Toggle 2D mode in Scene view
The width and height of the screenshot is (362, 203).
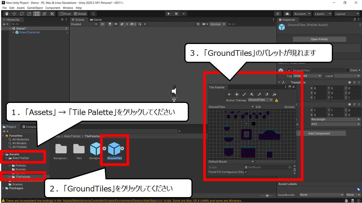(x=102, y=24)
